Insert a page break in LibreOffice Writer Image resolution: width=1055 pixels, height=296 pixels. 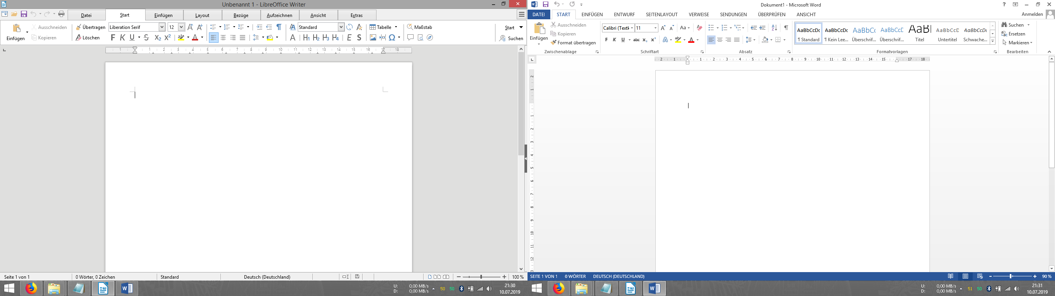coord(383,38)
